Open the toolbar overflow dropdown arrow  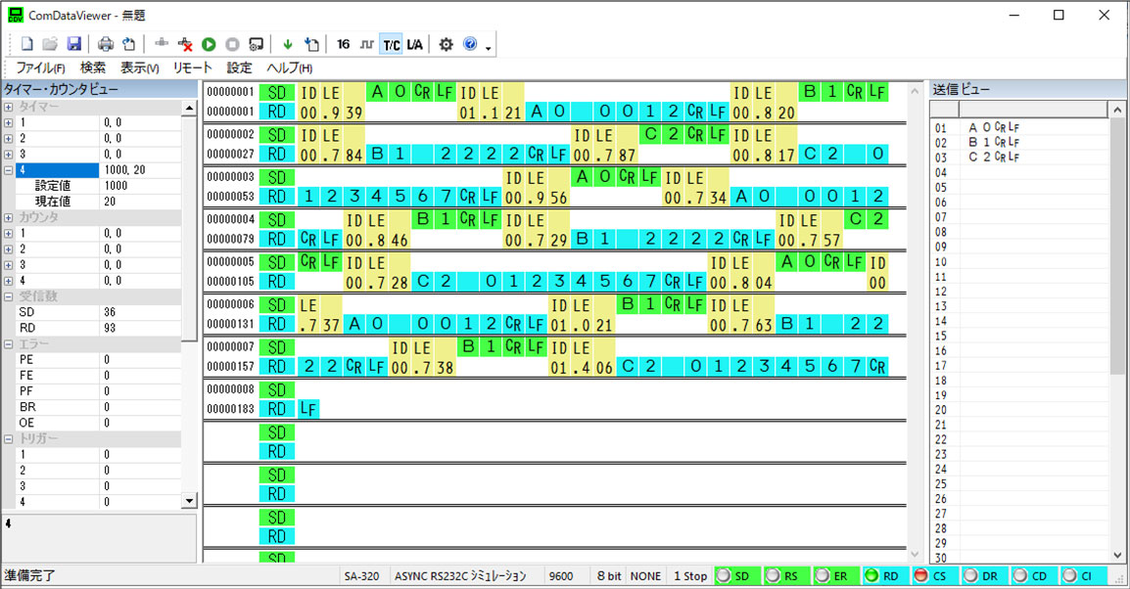click(489, 47)
